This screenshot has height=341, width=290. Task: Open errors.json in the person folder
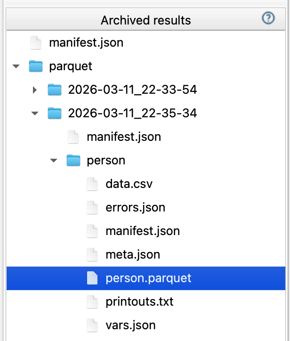[135, 207]
